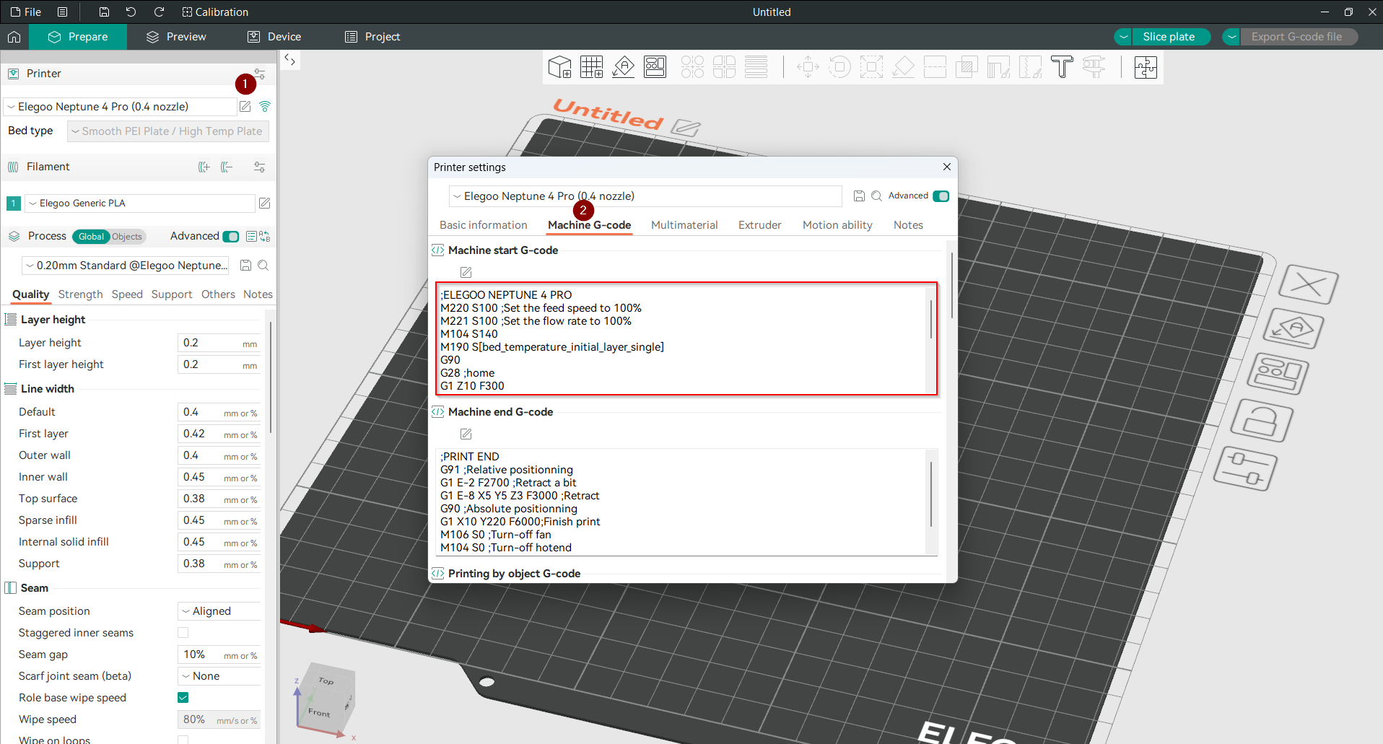Open the Slice plate dropdown arrow

coord(1123,37)
